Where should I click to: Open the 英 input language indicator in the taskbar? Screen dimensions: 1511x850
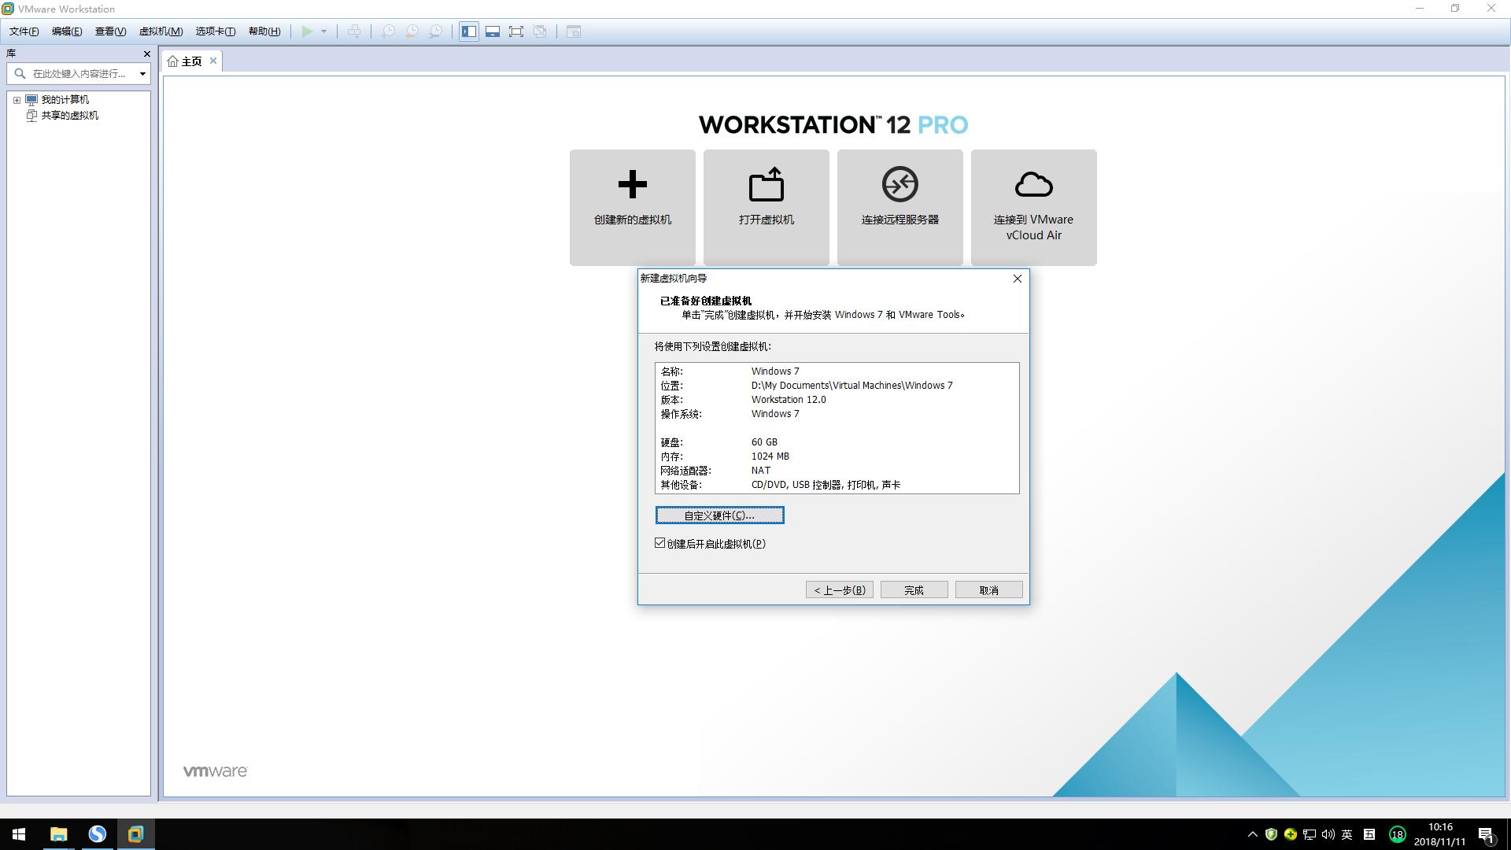point(1347,834)
